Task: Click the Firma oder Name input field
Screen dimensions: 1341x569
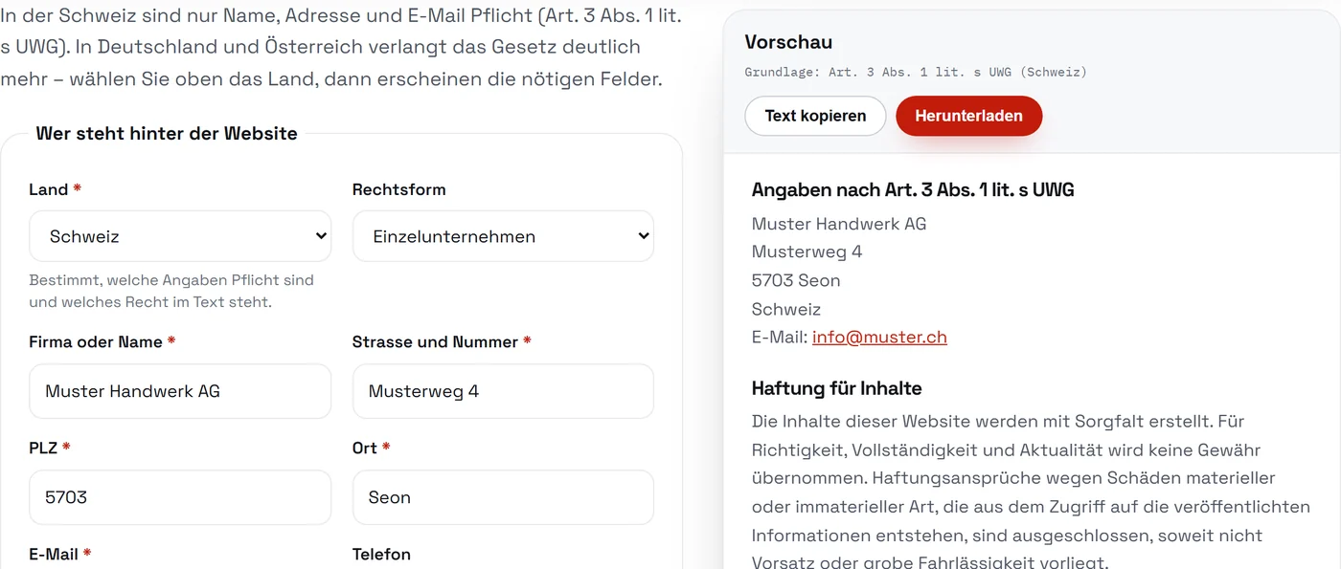Action: click(x=180, y=391)
